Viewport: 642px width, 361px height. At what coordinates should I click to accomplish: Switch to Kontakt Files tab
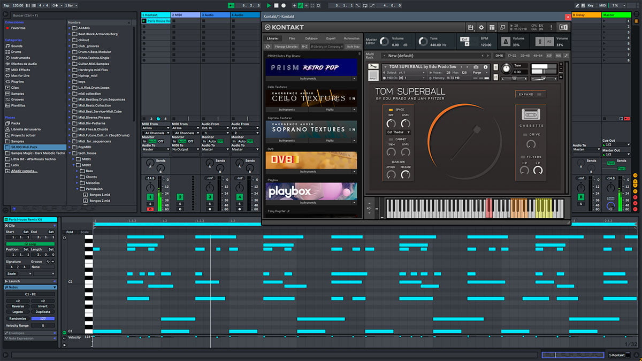pos(292,39)
